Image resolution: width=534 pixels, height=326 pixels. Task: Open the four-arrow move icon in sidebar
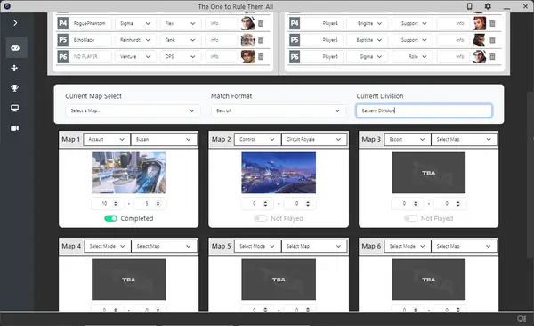pyautogui.click(x=14, y=69)
